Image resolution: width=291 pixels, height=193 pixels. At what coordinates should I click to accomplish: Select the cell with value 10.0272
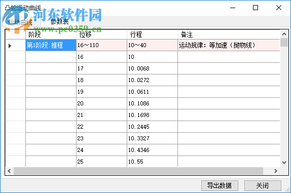pyautogui.click(x=152, y=80)
